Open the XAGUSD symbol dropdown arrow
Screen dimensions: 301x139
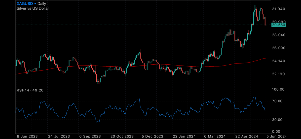pos(35,4)
